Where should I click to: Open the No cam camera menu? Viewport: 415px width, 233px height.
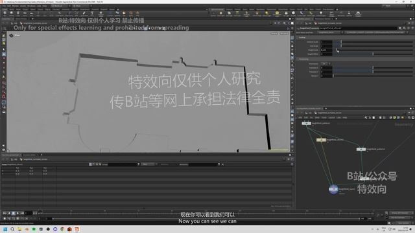[x=284, y=34]
